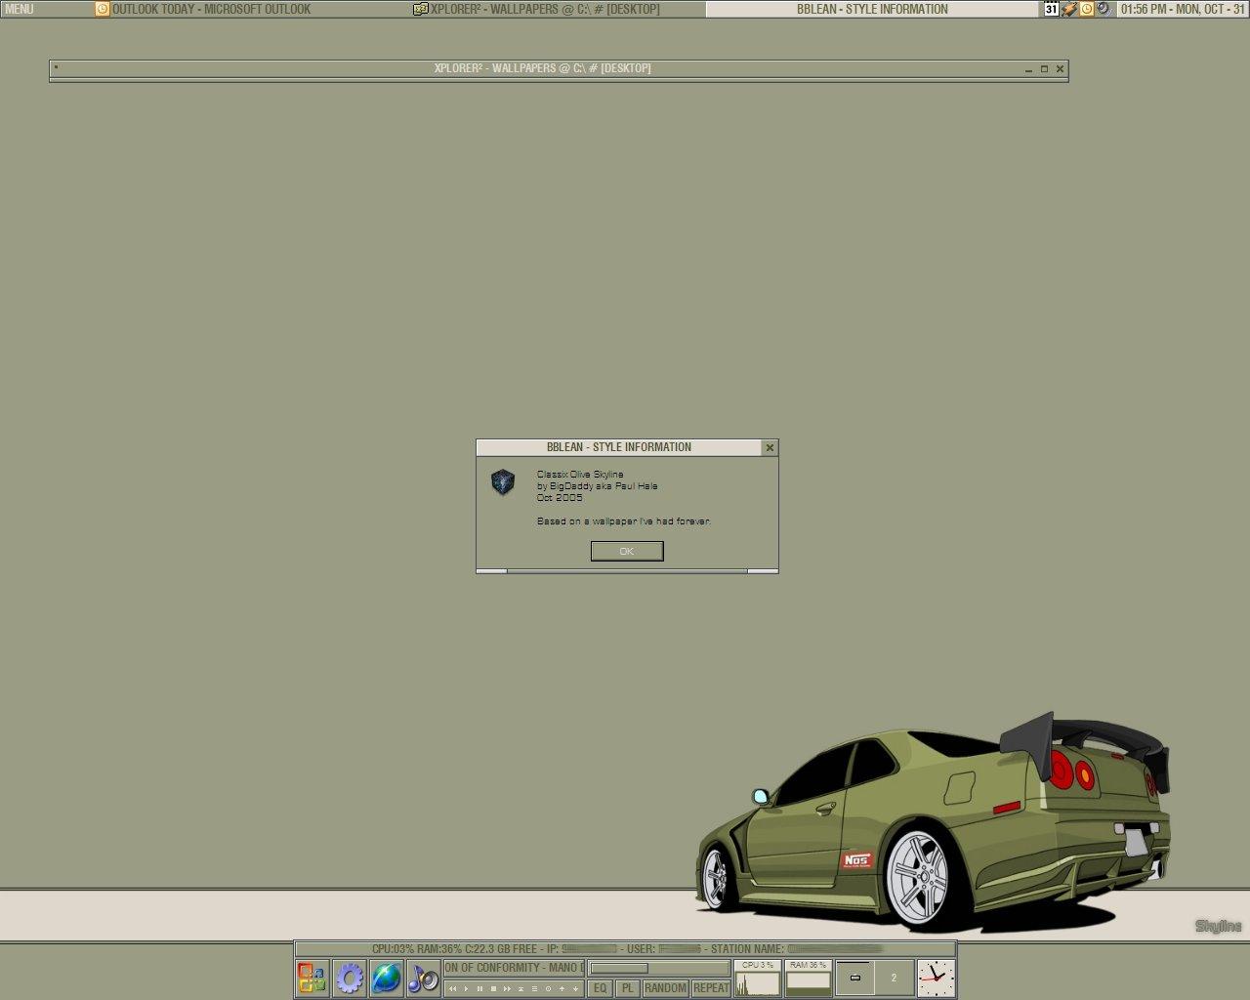Click OK in Style Information dialog
Viewport: 1250px width, 1000px height.
[627, 551]
